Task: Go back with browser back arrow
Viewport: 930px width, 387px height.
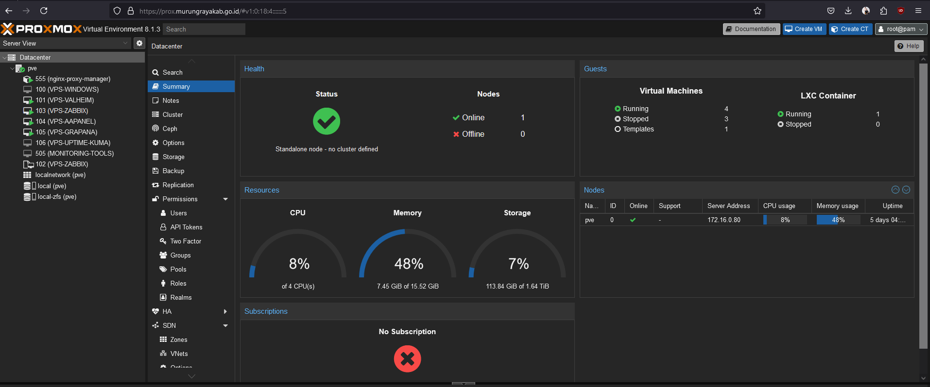Action: tap(9, 11)
